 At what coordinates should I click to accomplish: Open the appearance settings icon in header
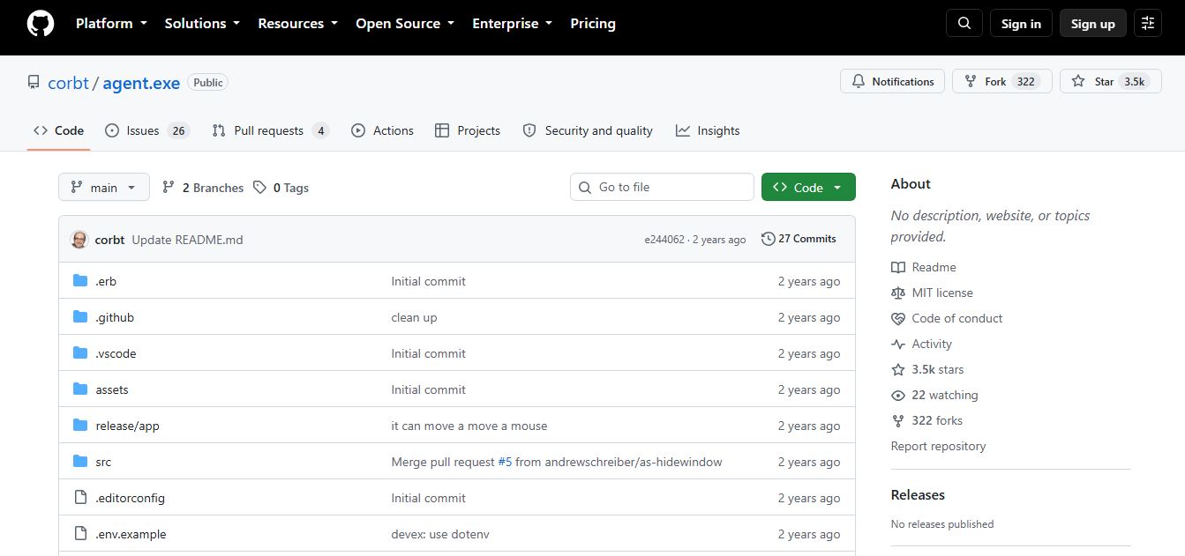(x=1147, y=24)
